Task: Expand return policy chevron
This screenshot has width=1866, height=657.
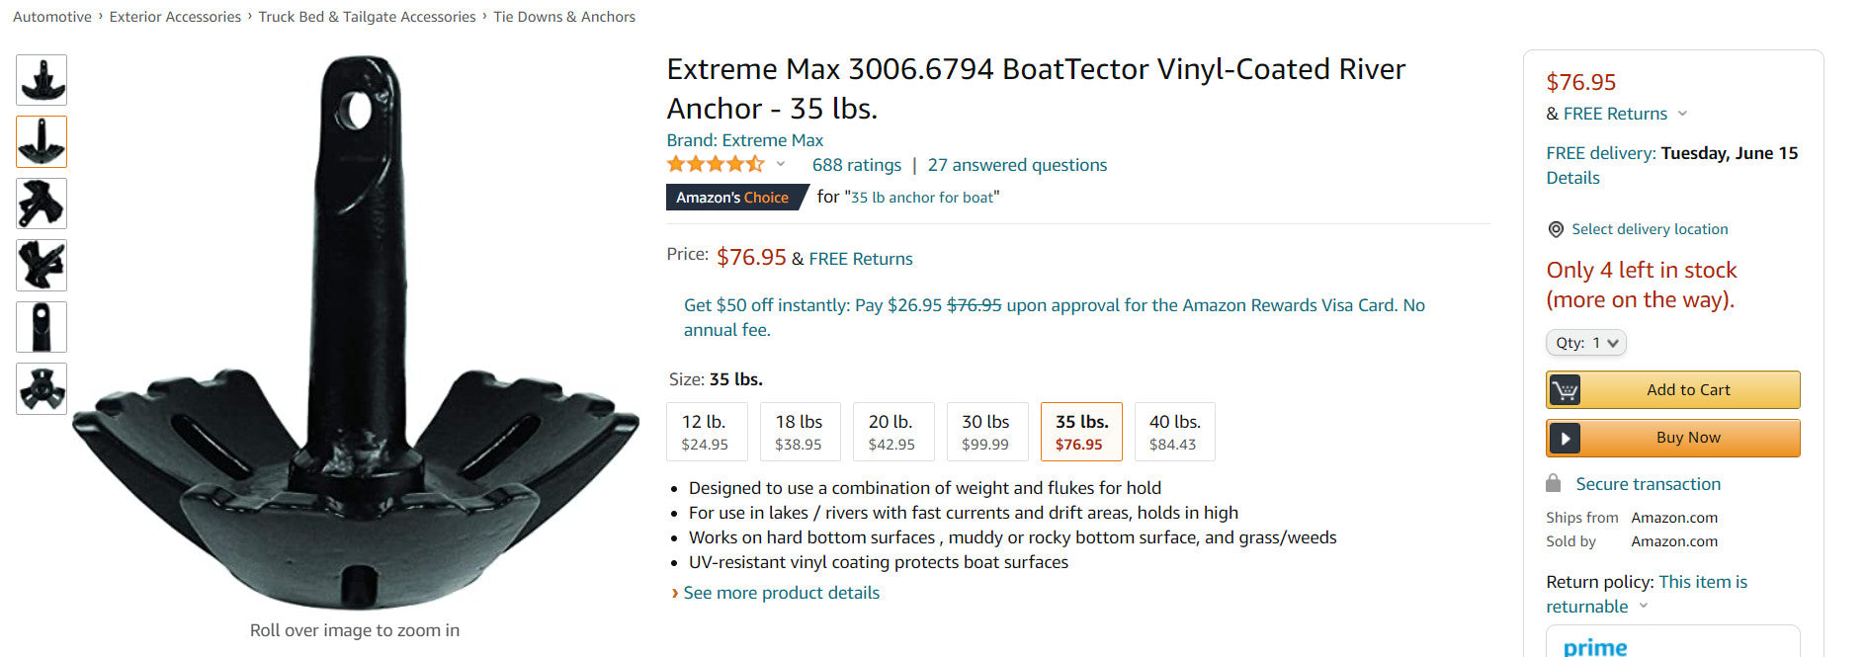Action: click(1644, 606)
